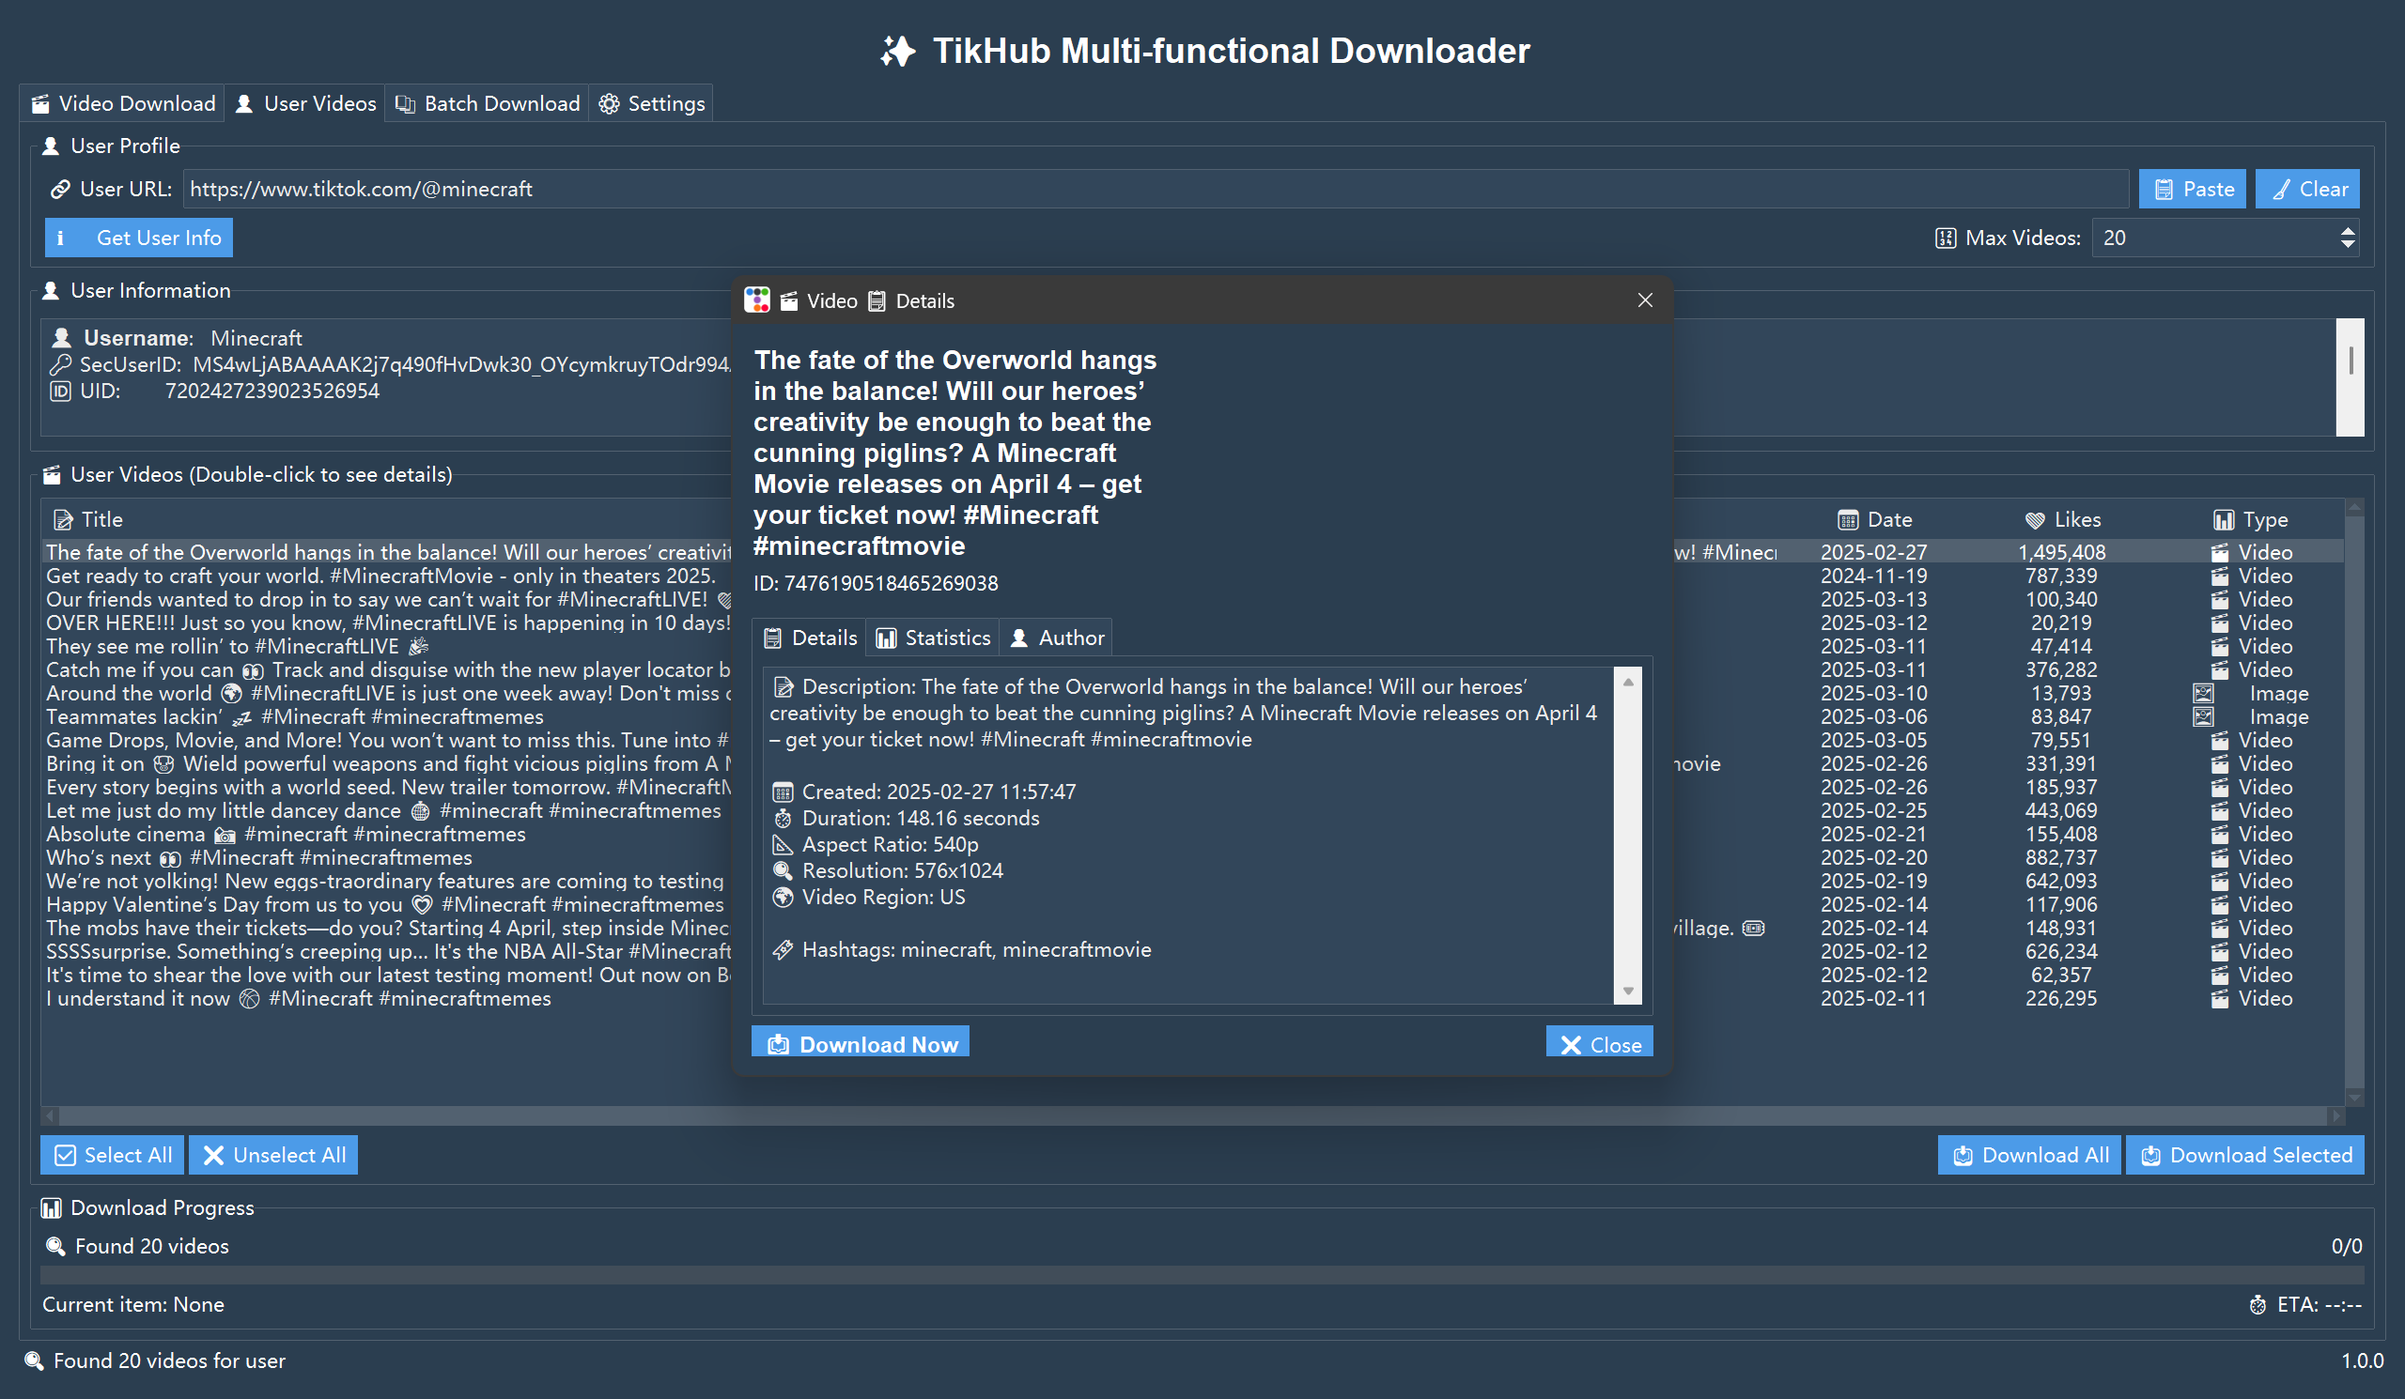The width and height of the screenshot is (2405, 1399).
Task: Increase Max Videos with the up arrow
Action: click(2348, 230)
